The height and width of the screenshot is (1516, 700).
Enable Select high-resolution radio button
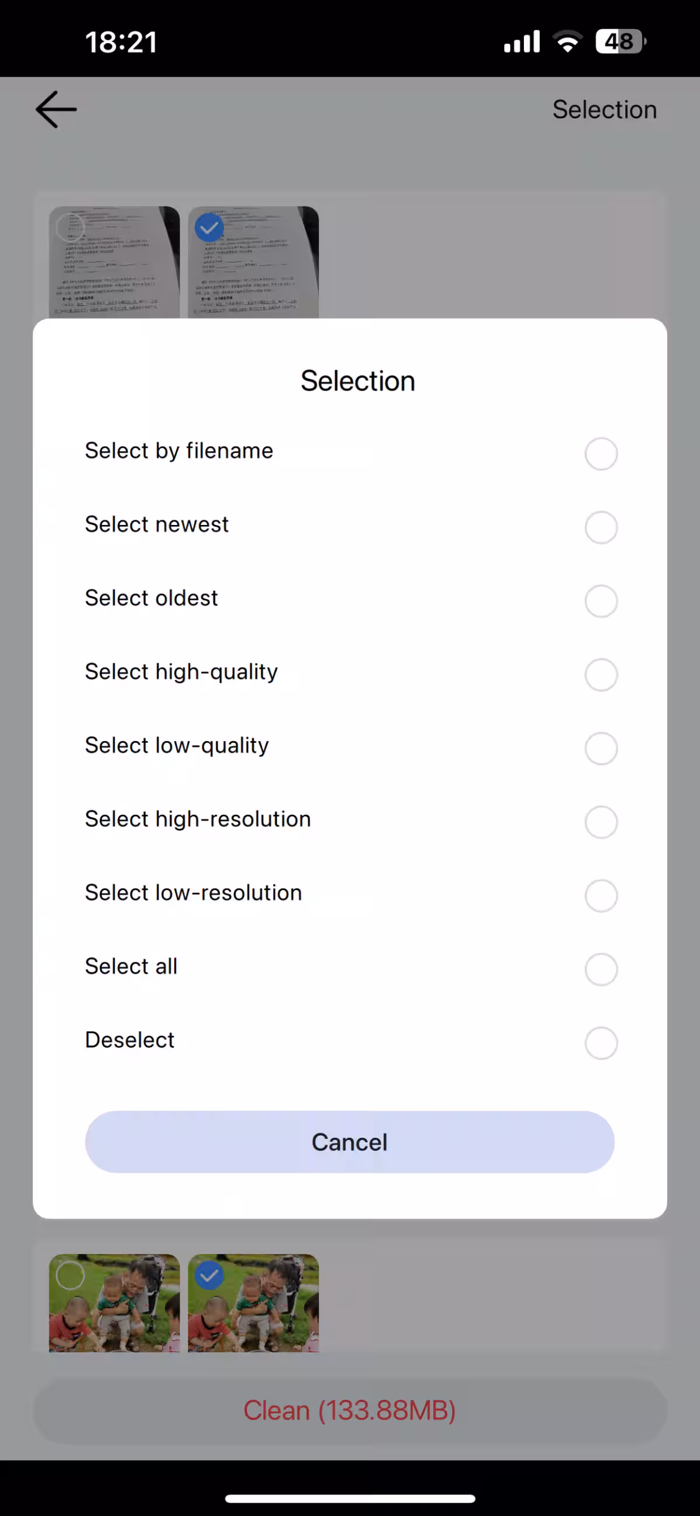pyautogui.click(x=601, y=822)
